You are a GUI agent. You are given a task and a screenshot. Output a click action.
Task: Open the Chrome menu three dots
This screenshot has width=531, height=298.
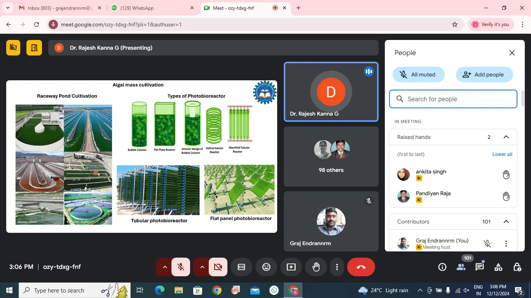(522, 24)
